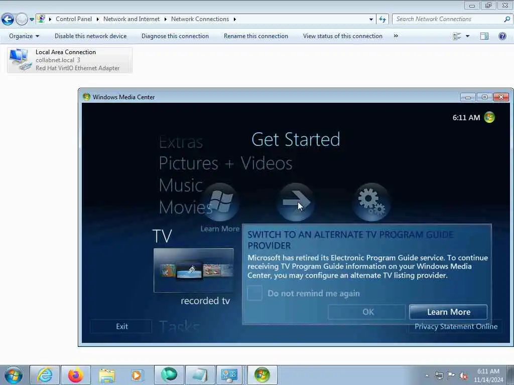This screenshot has width=514, height=385.
Task: Click the Action Center flag icon
Action: coord(451,375)
